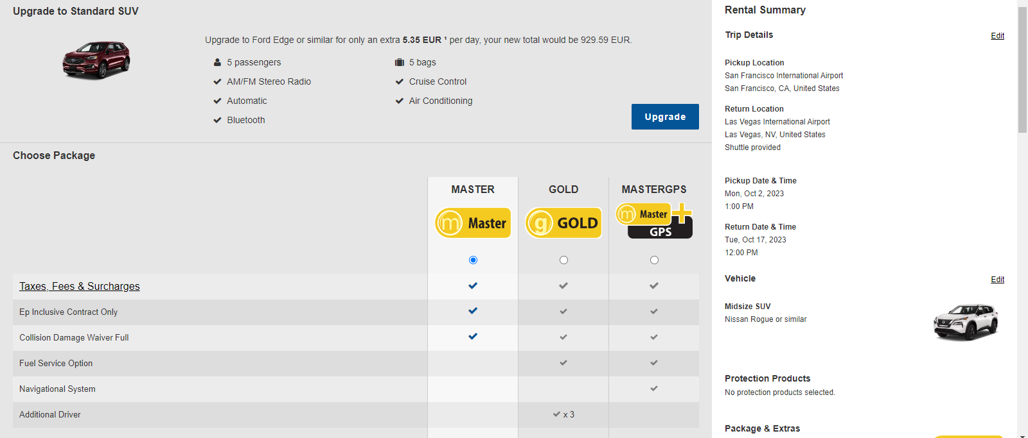Select the MASTER package radio button
This screenshot has width=1028, height=438.
(x=473, y=260)
